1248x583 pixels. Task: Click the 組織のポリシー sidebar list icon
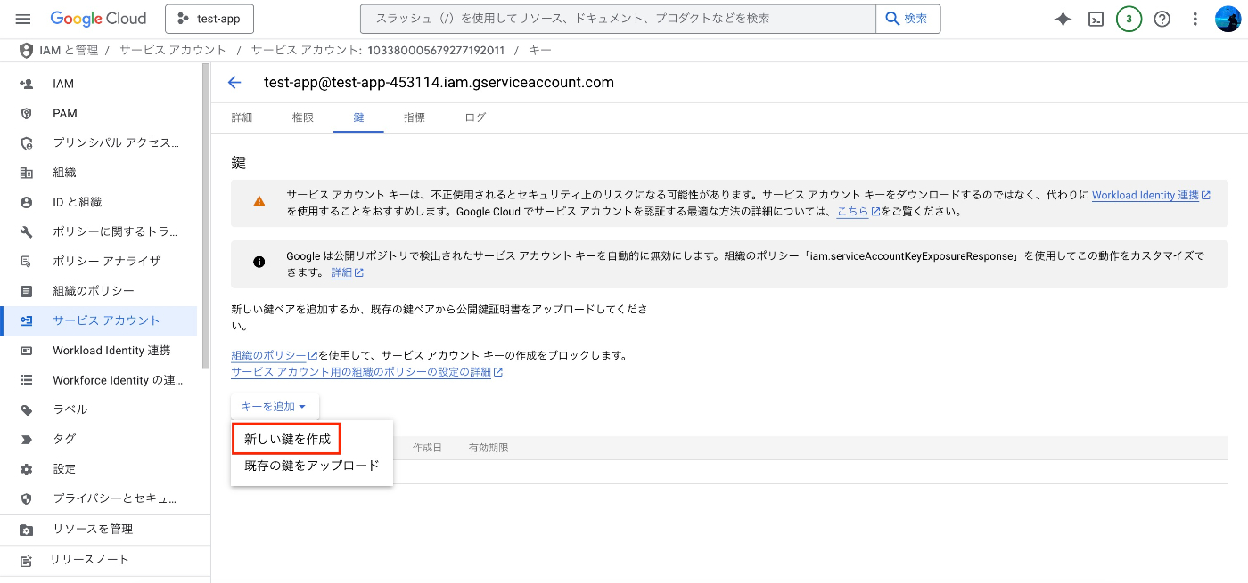coord(26,291)
